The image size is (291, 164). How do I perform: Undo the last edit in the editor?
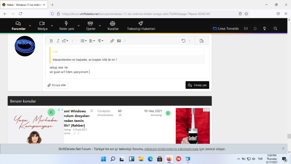[183, 41]
